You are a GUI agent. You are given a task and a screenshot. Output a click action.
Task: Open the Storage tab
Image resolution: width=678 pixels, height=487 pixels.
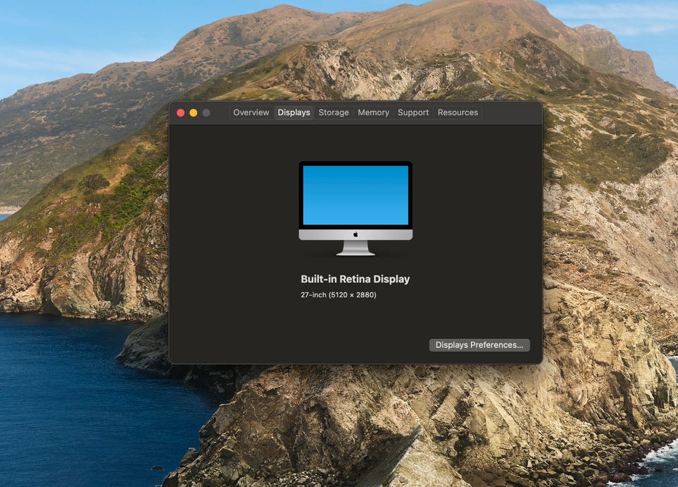click(333, 112)
